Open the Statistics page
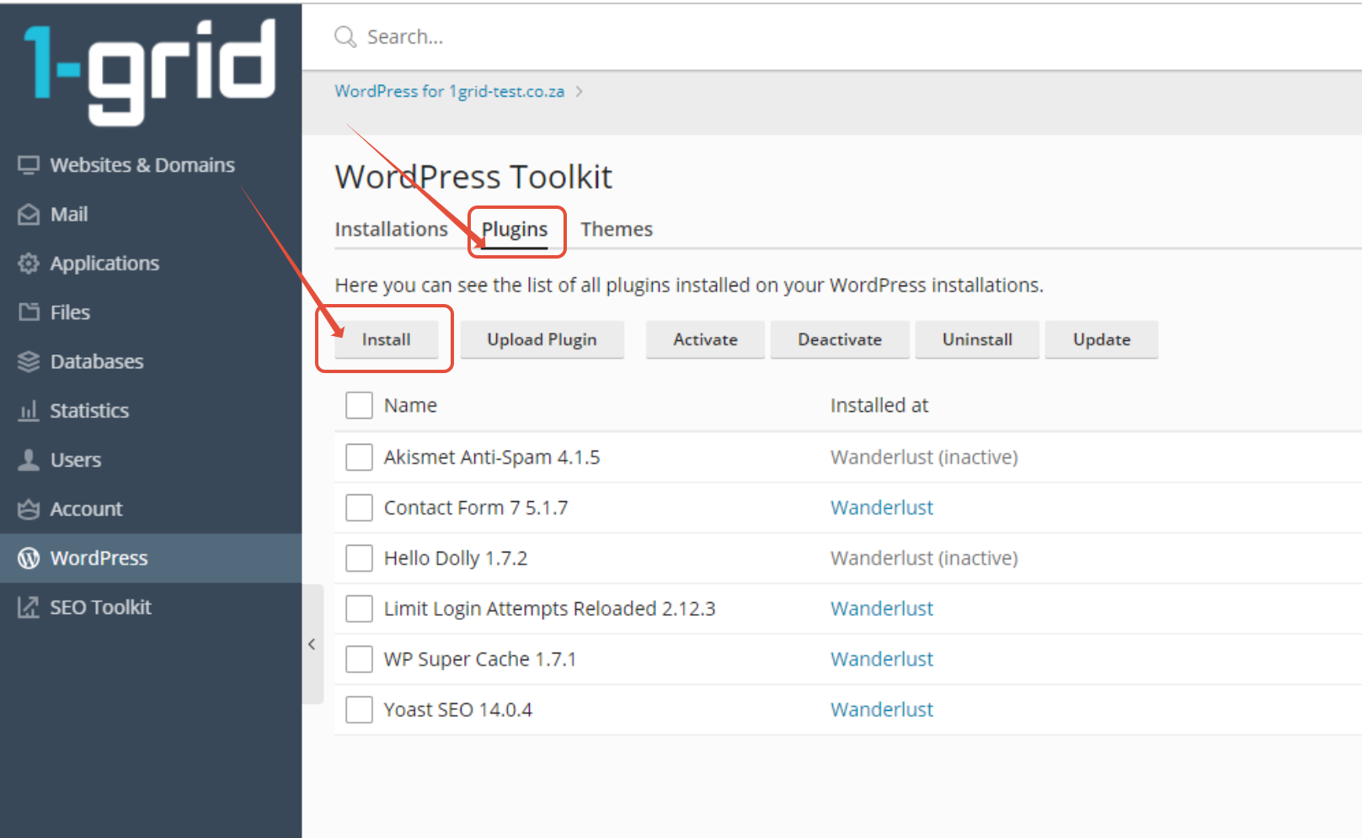The height and width of the screenshot is (838, 1362). [x=151, y=411]
